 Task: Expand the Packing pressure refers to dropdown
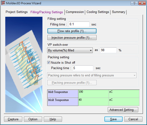coord(92,75)
